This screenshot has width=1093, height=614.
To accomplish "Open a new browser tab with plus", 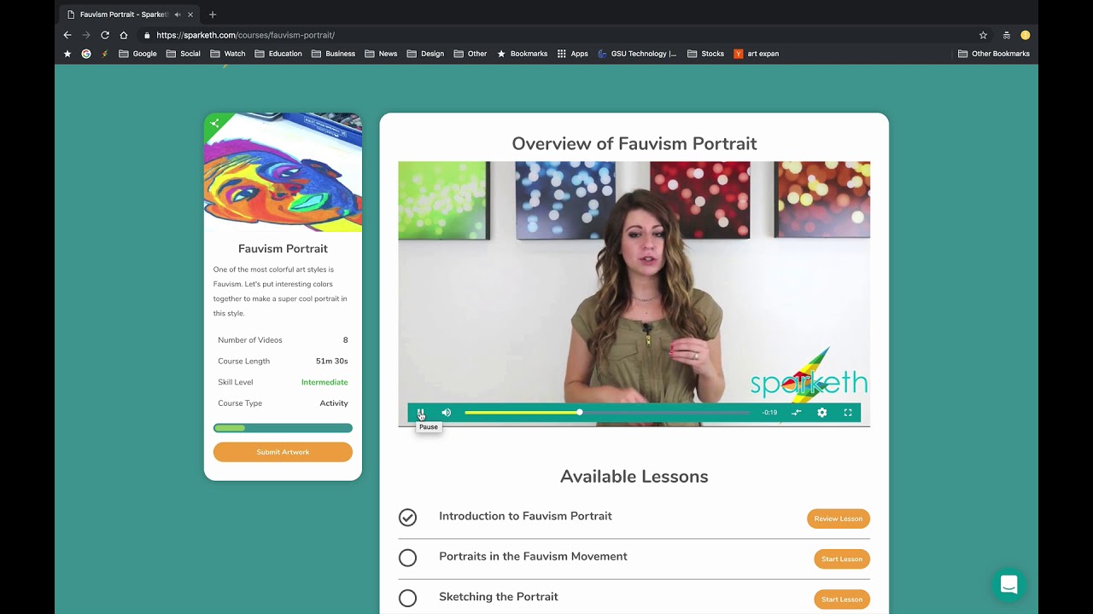I will click(x=213, y=14).
